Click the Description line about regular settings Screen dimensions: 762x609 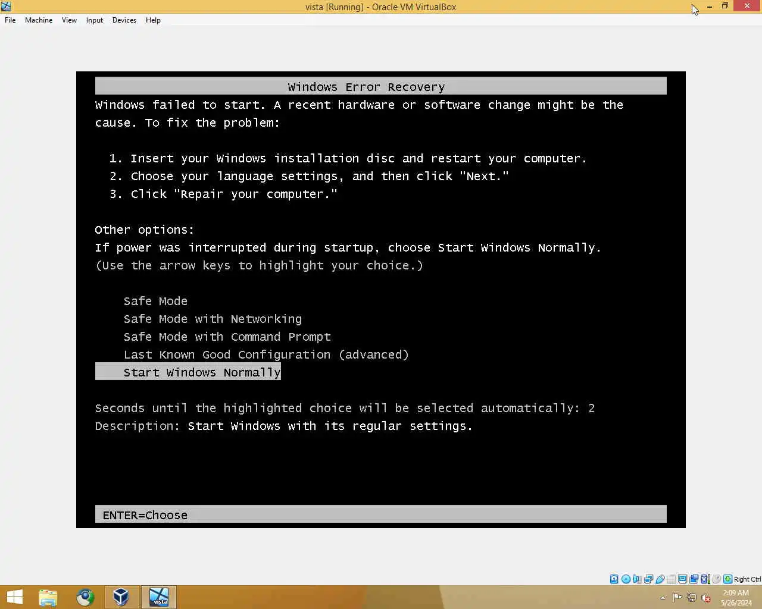point(283,426)
